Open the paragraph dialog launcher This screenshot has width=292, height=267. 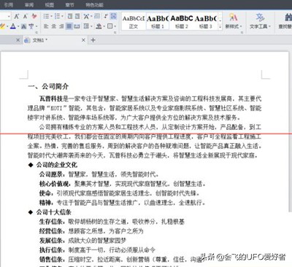click(115, 32)
